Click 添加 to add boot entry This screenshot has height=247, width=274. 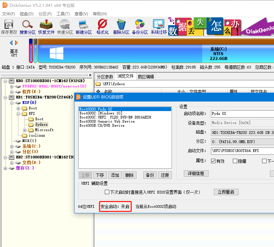pyautogui.click(x=115, y=175)
